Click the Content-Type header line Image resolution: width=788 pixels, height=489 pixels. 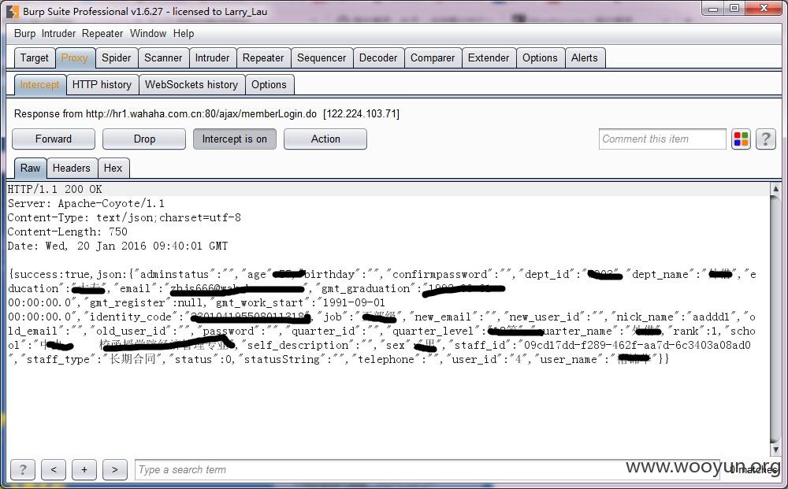coord(125,217)
